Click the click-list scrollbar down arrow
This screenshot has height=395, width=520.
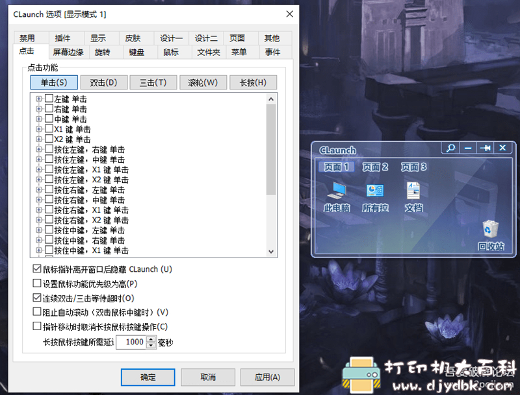tap(271, 252)
